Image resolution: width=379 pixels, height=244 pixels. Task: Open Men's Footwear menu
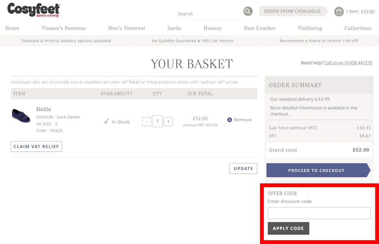pos(127,28)
